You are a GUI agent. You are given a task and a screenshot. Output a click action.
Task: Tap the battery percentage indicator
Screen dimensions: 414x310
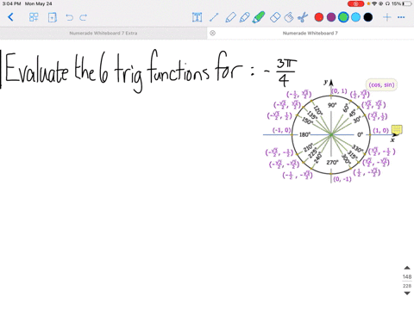(x=396, y=3)
